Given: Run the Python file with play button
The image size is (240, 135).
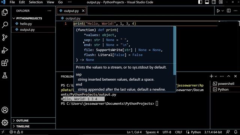Looking at the screenshot, I should [218, 11].
